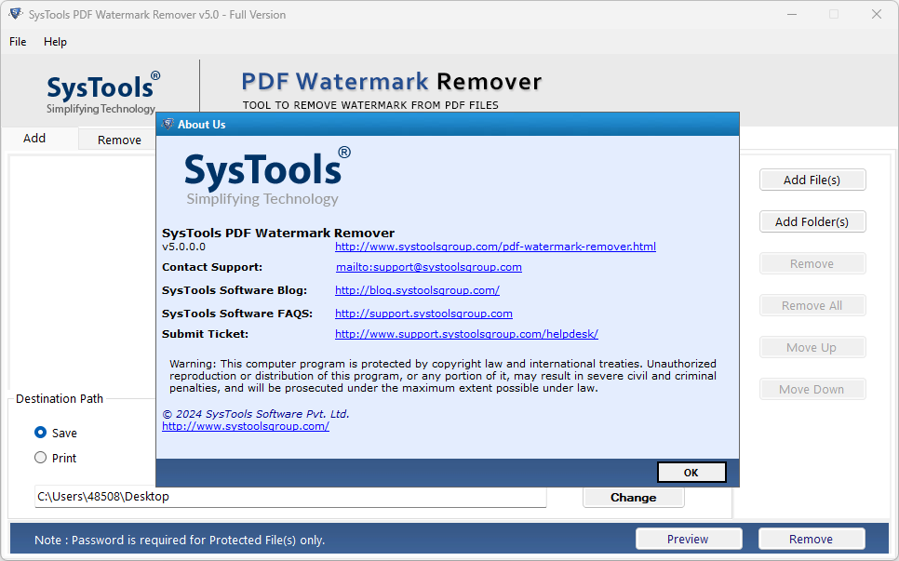This screenshot has height=561, width=899.
Task: Click the copyright warning paragraph
Action: [x=443, y=376]
